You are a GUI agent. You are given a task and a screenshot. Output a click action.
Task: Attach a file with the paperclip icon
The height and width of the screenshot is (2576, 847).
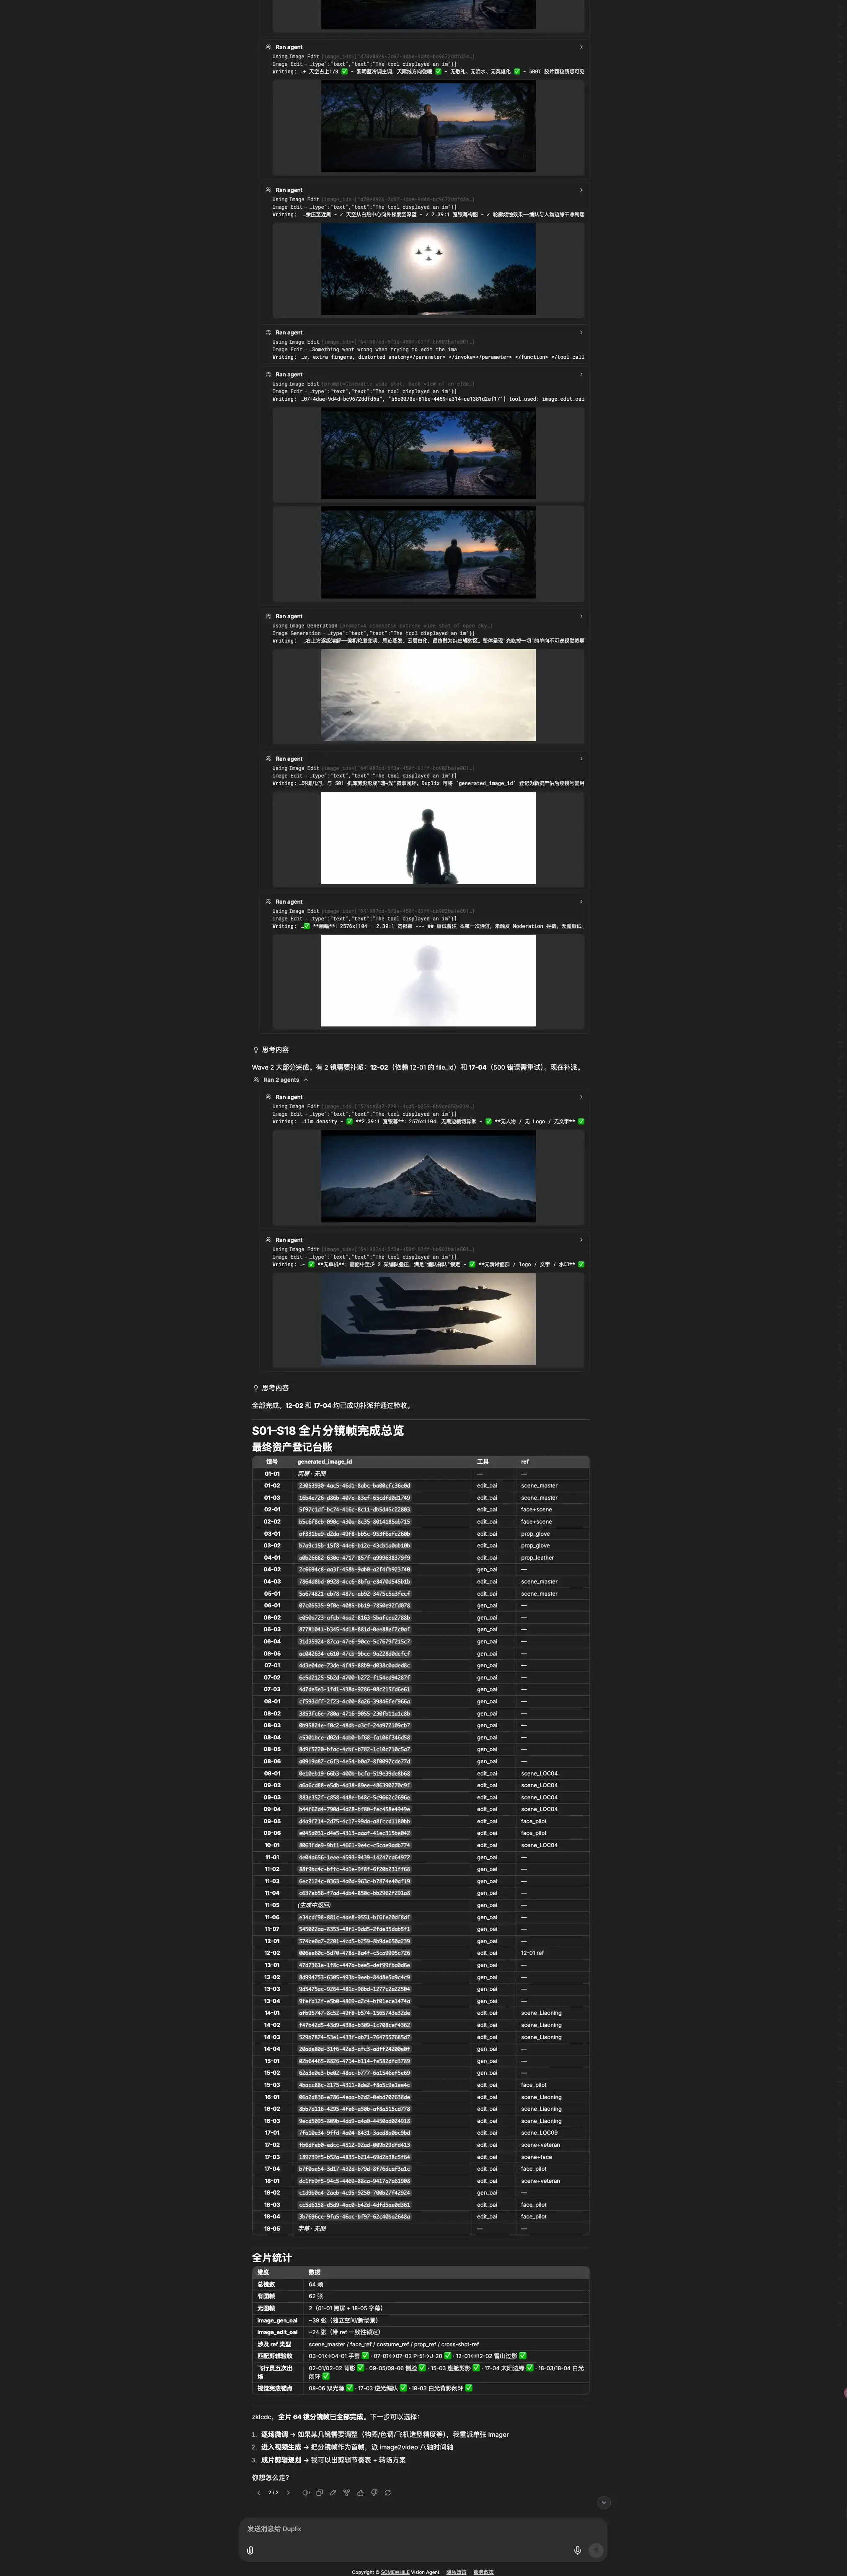[250, 2550]
